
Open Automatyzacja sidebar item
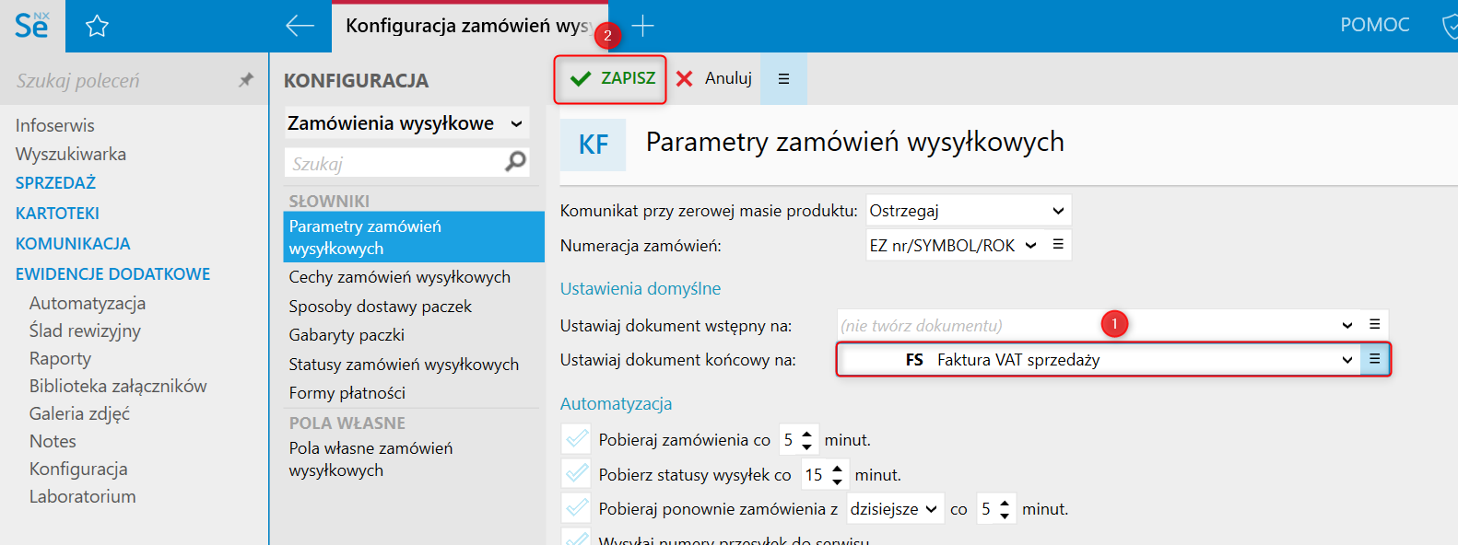point(88,303)
